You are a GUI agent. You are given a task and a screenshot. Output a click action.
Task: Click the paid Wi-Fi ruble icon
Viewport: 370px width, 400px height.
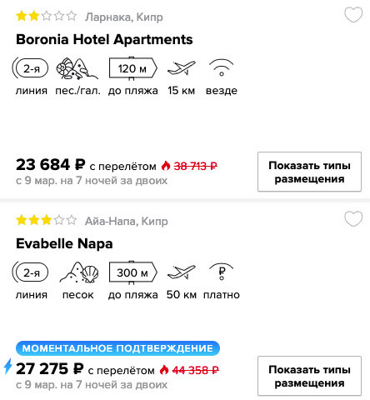click(221, 272)
